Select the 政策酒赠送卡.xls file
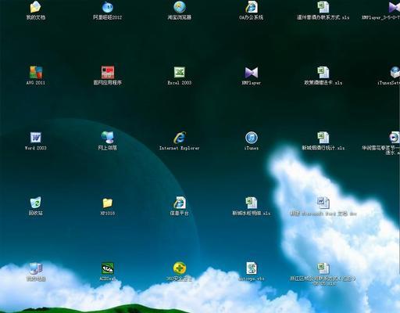 [323, 73]
